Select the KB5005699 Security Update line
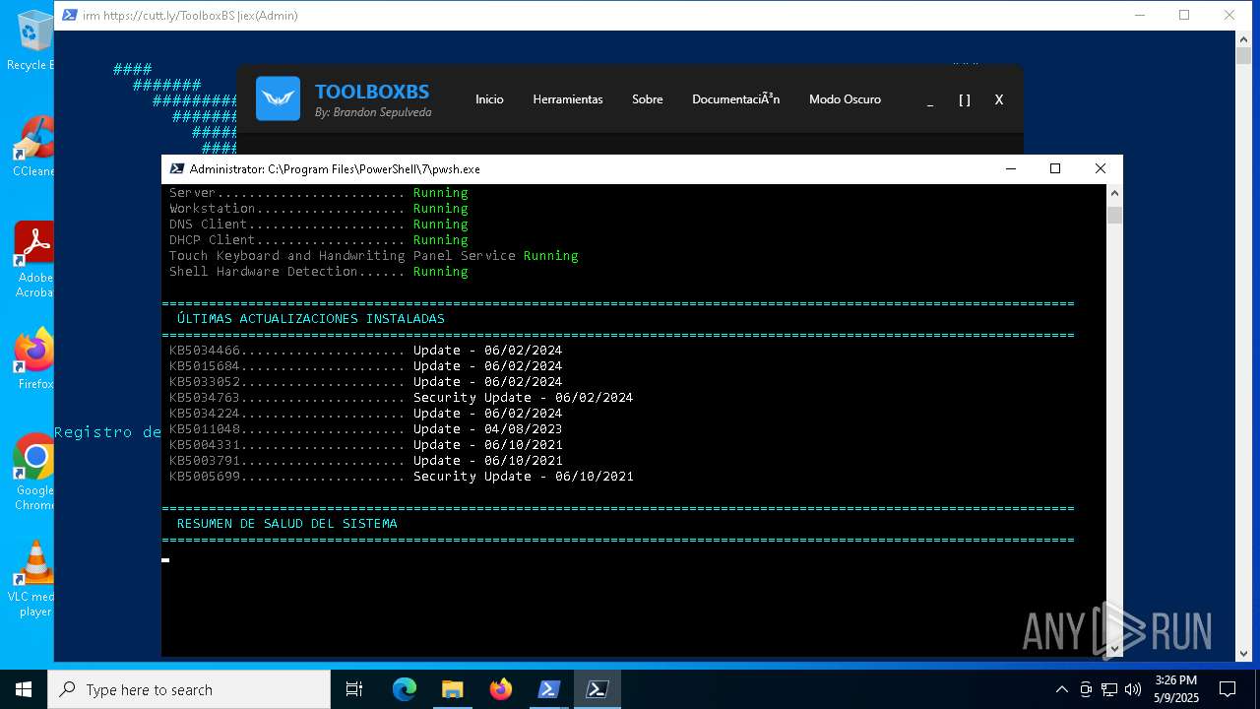The height and width of the screenshot is (709, 1260). (x=402, y=477)
